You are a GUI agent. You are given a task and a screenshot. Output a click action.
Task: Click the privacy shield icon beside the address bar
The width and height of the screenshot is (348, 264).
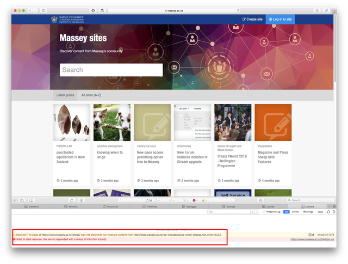click(x=93, y=10)
